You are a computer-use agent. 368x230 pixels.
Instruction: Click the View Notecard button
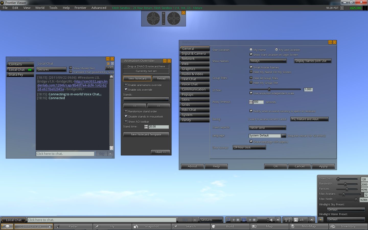137,78
